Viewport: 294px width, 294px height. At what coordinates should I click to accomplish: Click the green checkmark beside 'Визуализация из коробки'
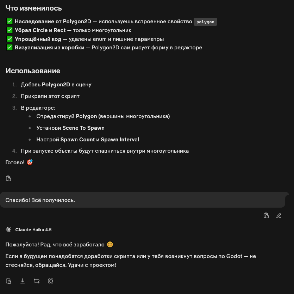[10, 48]
